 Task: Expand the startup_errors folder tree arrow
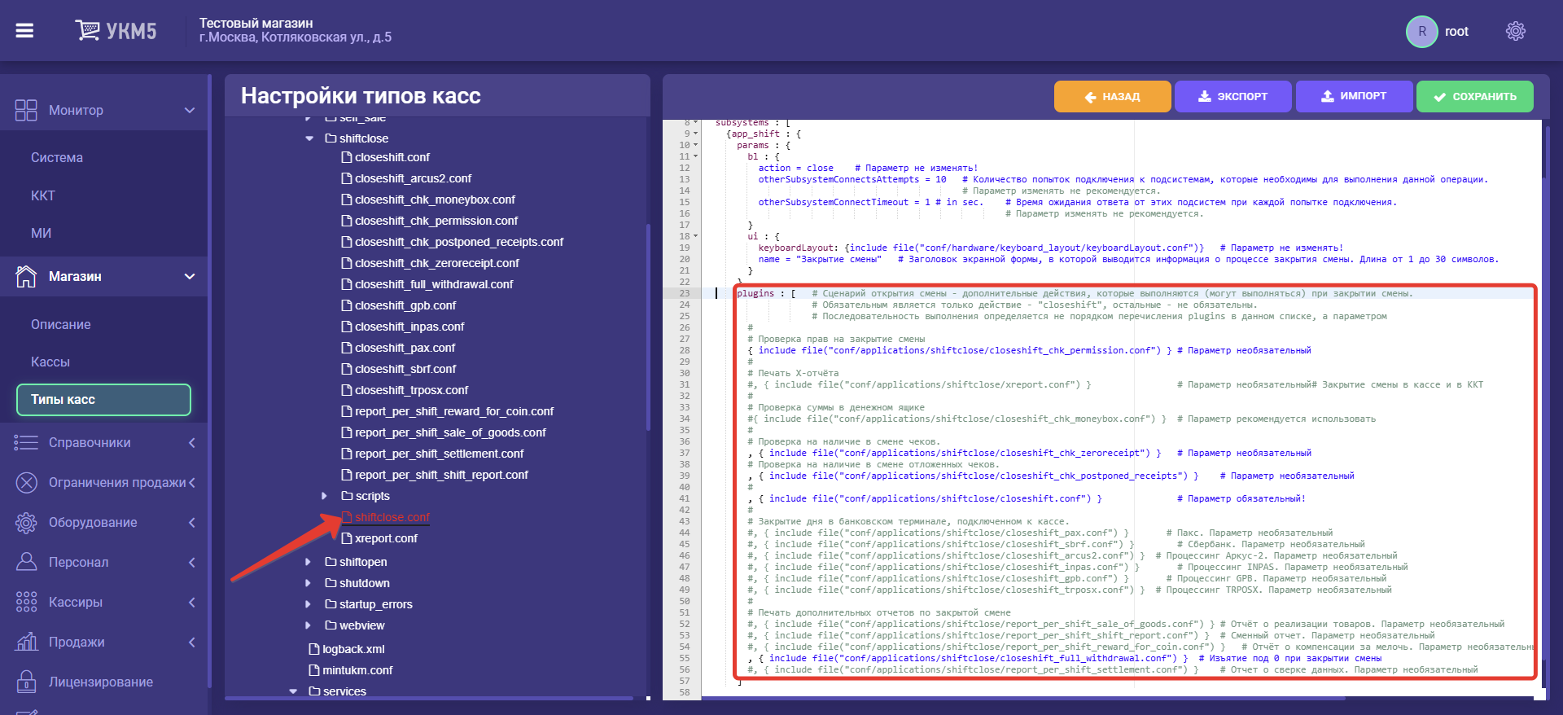click(x=308, y=604)
